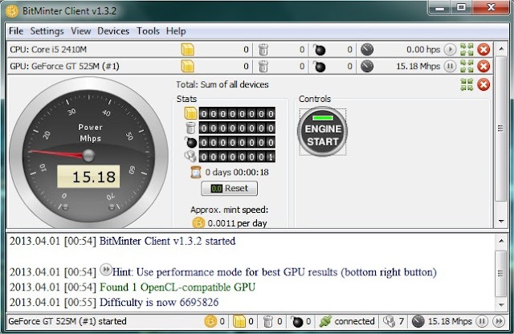514x334 pixels.
Task: Remove the GeForce GT 525M device row
Action: pos(483,67)
